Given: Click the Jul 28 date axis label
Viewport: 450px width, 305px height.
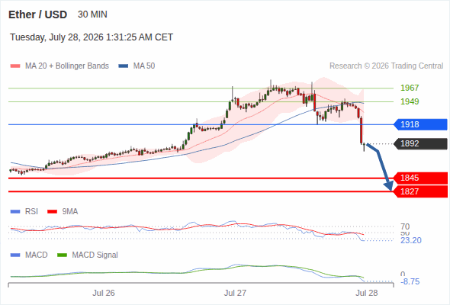Looking at the screenshot, I should tap(367, 294).
